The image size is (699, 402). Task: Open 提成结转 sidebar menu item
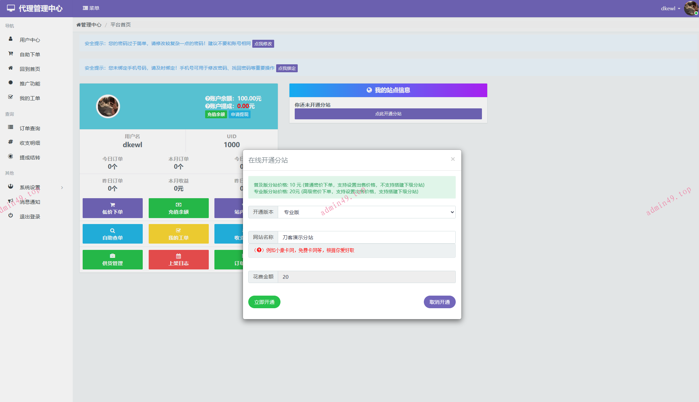[30, 158]
